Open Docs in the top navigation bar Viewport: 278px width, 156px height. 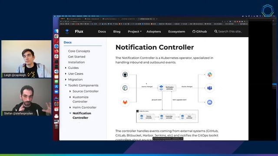pos(102,32)
